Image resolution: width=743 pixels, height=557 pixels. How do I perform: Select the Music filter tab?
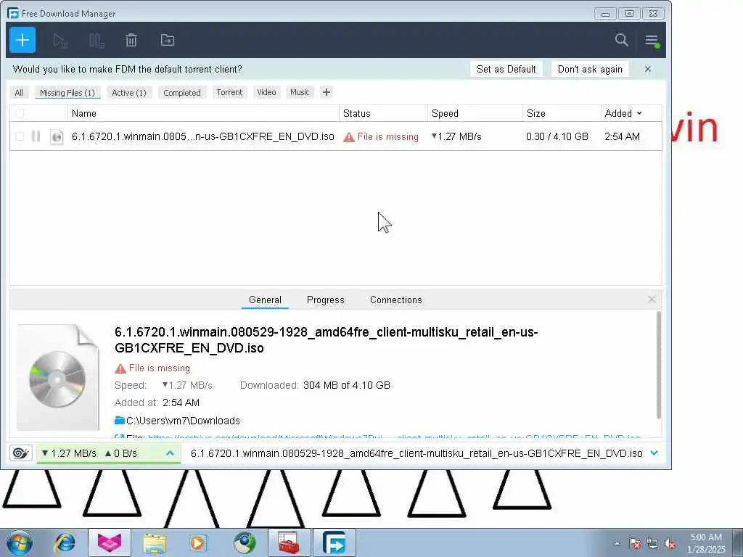(300, 92)
